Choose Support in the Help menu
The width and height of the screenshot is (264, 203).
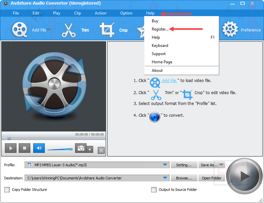(x=182, y=54)
